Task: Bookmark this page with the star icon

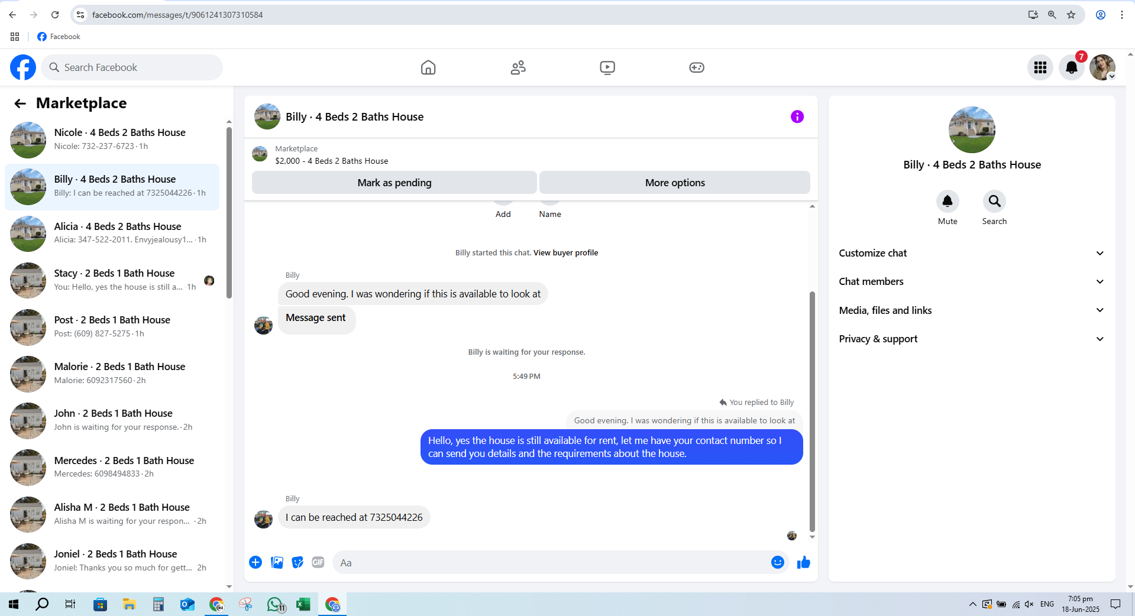Action: 1071,15
